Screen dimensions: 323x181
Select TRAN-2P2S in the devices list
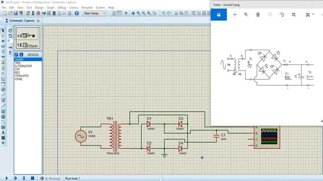pyautogui.click(x=28, y=76)
